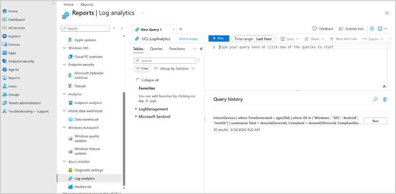Viewport: 396px width, 194px height.
Task: Open Endpoint security in left navigation
Action: coord(21,61)
